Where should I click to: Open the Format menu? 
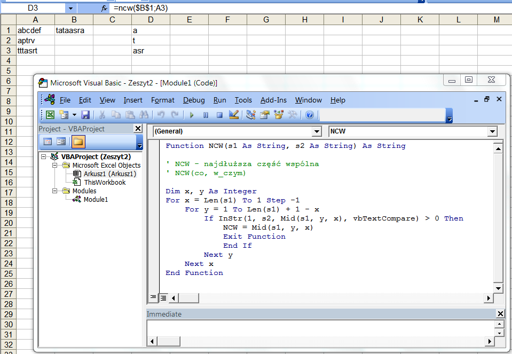tap(163, 100)
